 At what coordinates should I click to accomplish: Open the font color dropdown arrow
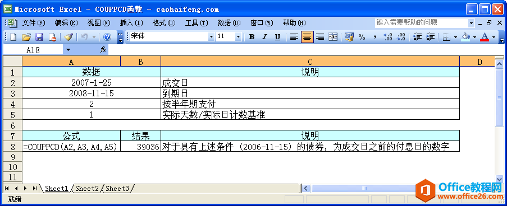pos(494,37)
